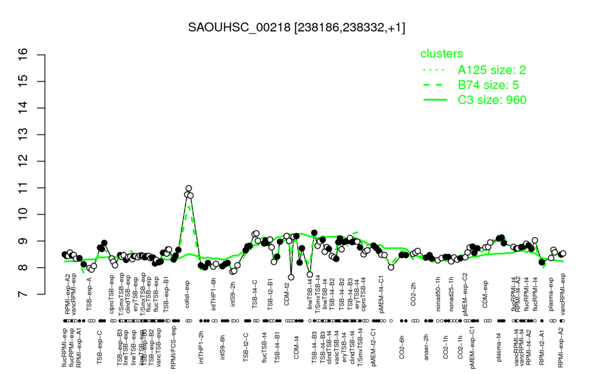This screenshot has height=374, width=598.
Task: Click the 'RPMI-exp-A1' x-axis label
Action: (x=79, y=347)
